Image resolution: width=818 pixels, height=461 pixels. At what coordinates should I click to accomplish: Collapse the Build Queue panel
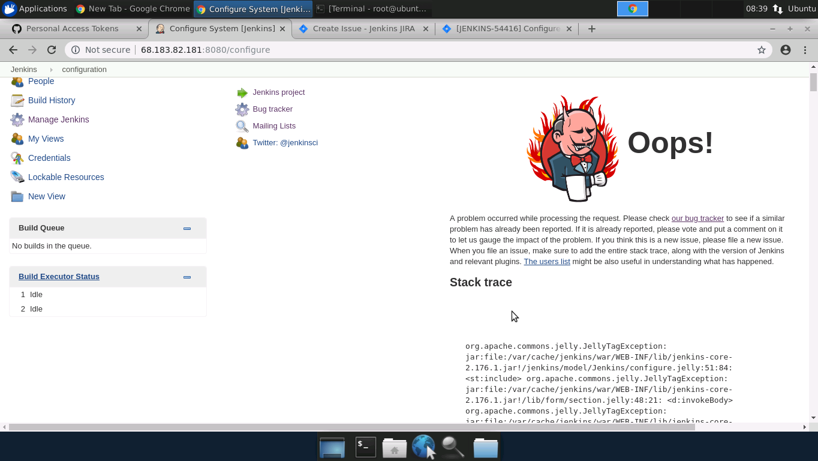tap(187, 228)
